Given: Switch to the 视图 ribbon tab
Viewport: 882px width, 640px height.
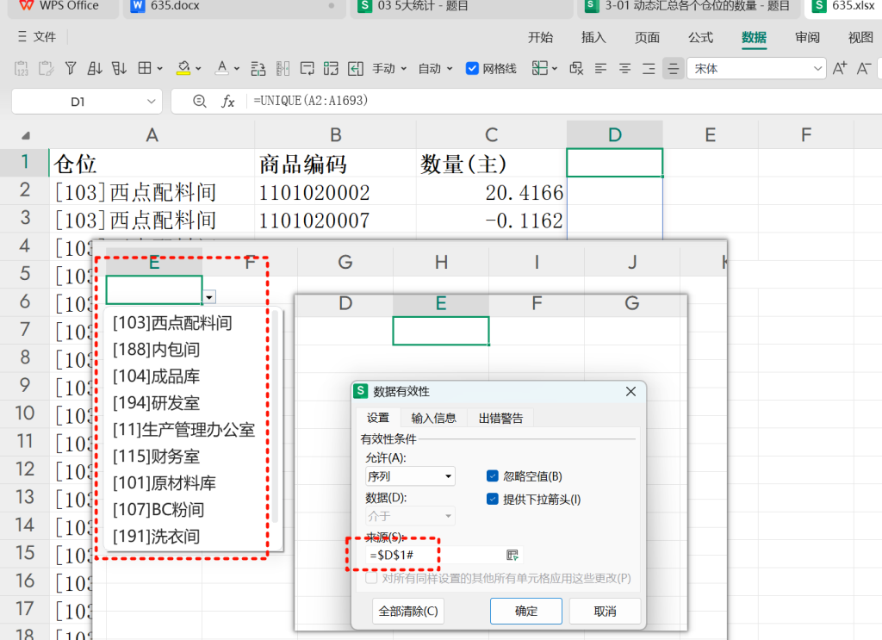Looking at the screenshot, I should (860, 38).
